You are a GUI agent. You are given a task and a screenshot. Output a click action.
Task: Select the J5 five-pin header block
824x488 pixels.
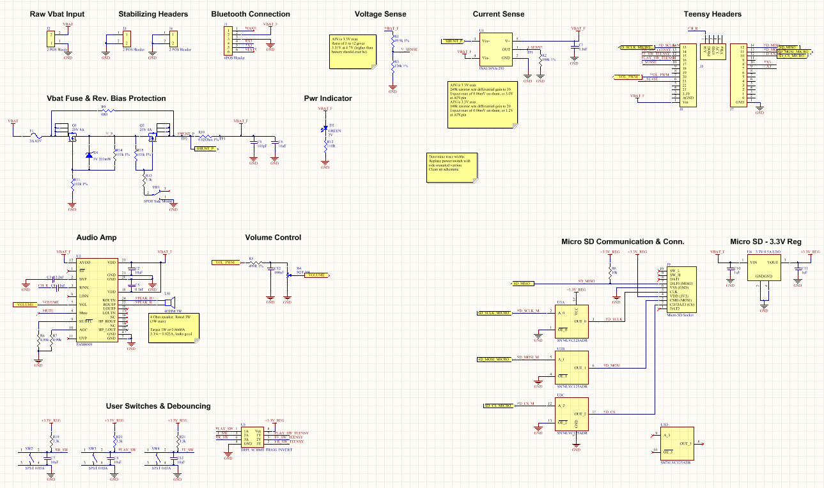(x=713, y=51)
